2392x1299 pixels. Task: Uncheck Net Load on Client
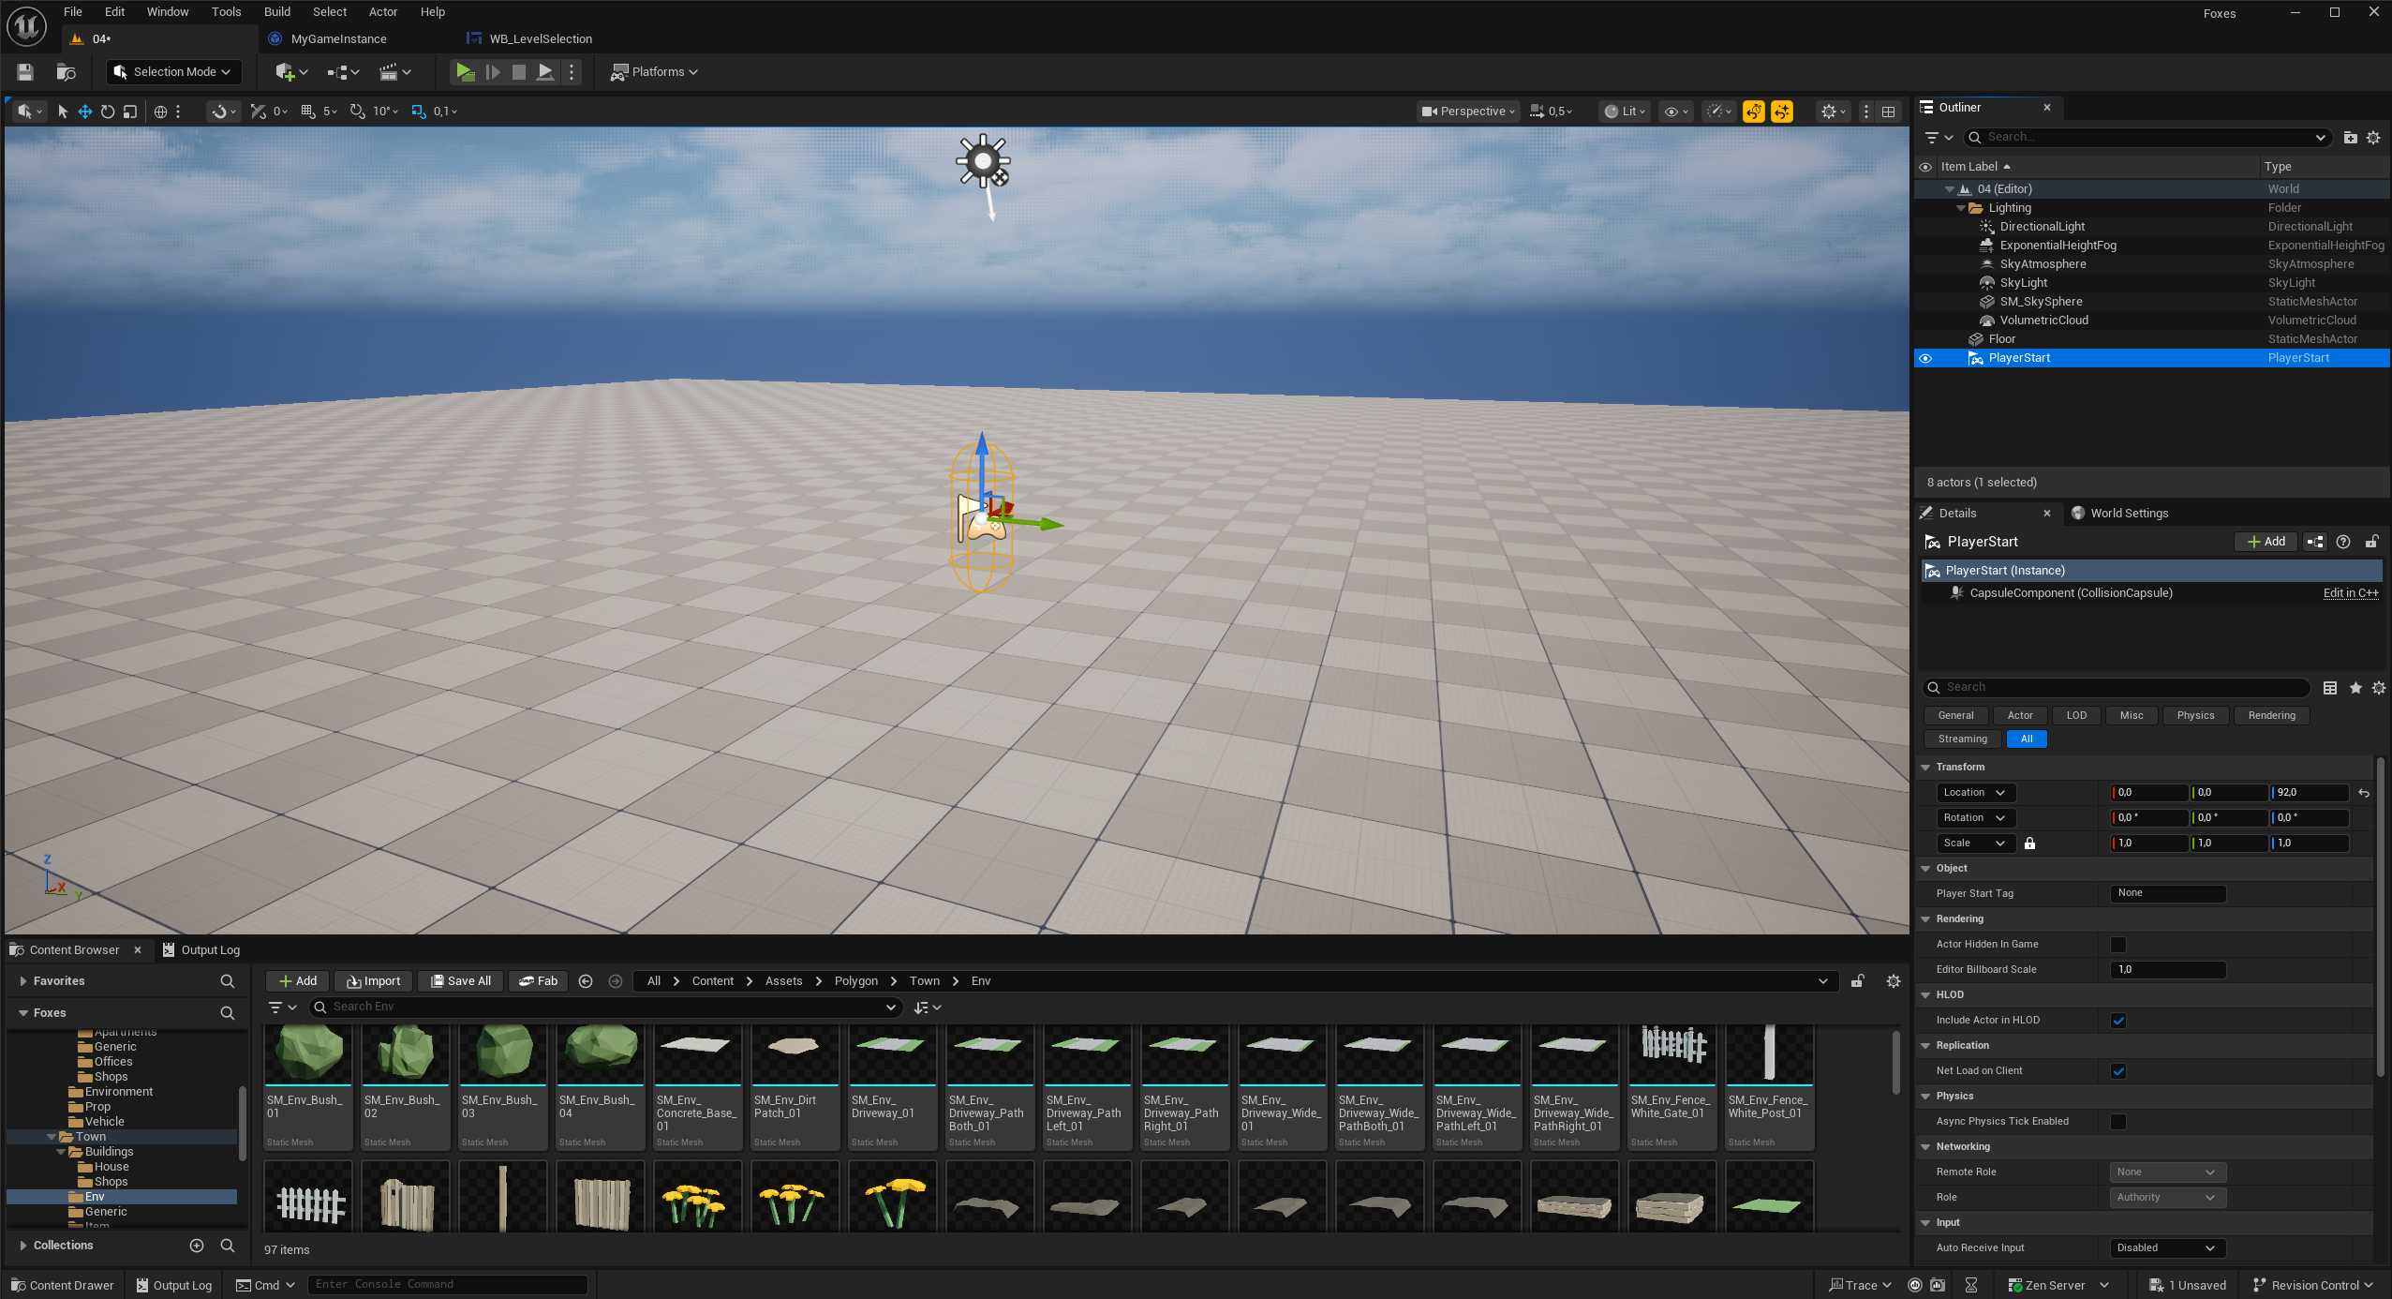point(2118,1071)
